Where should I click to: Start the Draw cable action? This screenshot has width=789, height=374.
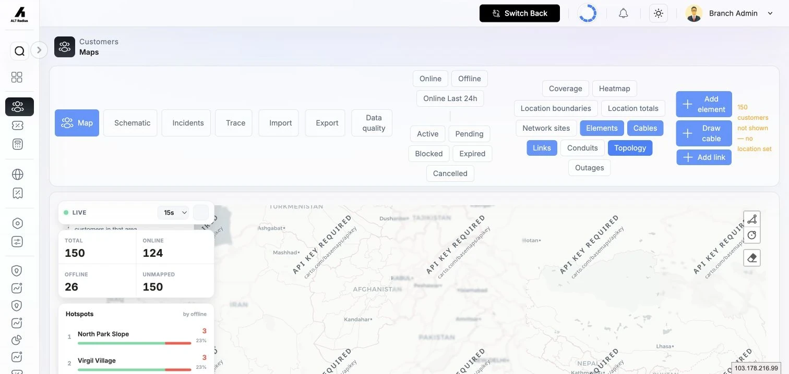pos(704,133)
